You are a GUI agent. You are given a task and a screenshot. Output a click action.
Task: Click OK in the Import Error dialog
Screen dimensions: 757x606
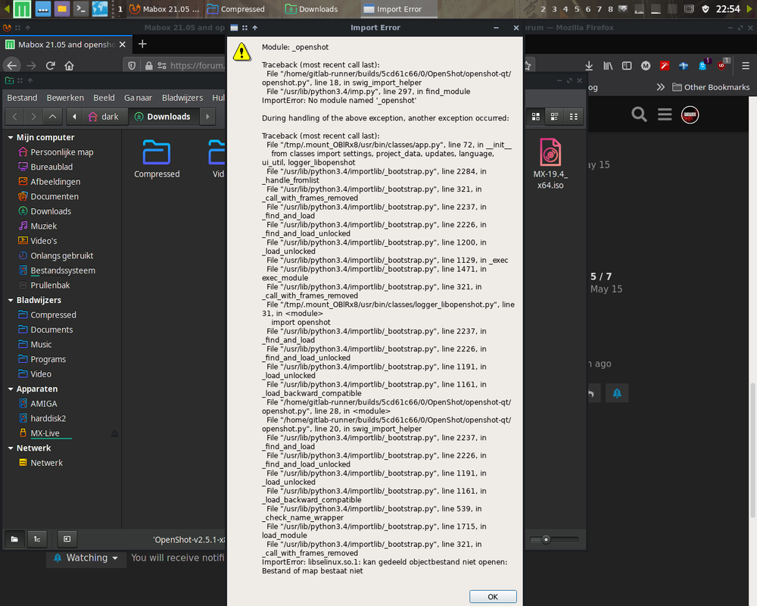coord(493,596)
